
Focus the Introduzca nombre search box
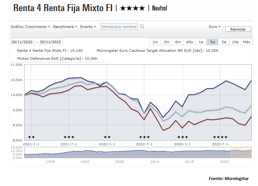[119, 27]
